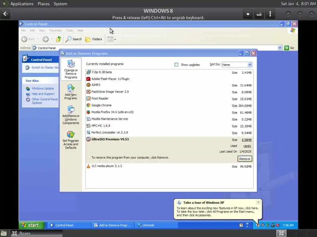317x237 pixels.
Task: Open the Edit menu
Action: (32, 31)
